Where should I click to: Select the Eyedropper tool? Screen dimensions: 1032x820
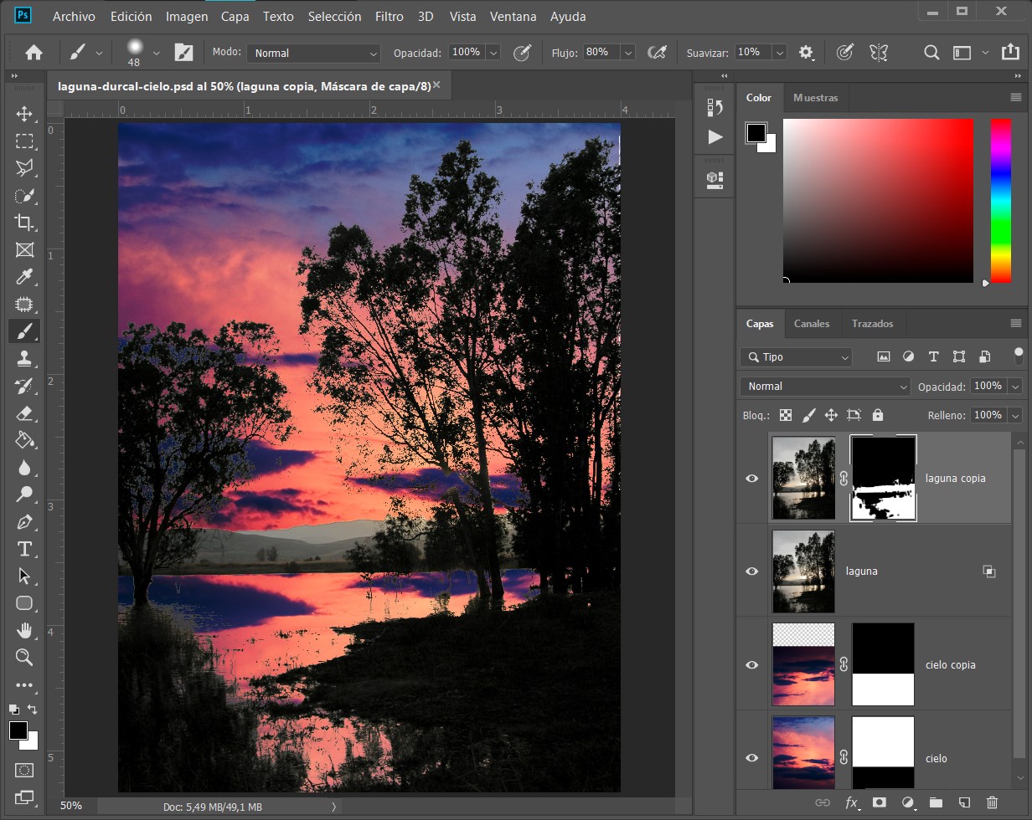[24, 277]
